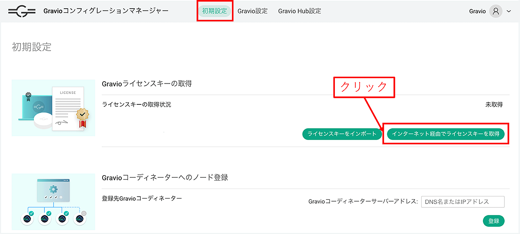Click ライセンスキーをインポート button
Screen dimensions: 520x234
(342, 134)
